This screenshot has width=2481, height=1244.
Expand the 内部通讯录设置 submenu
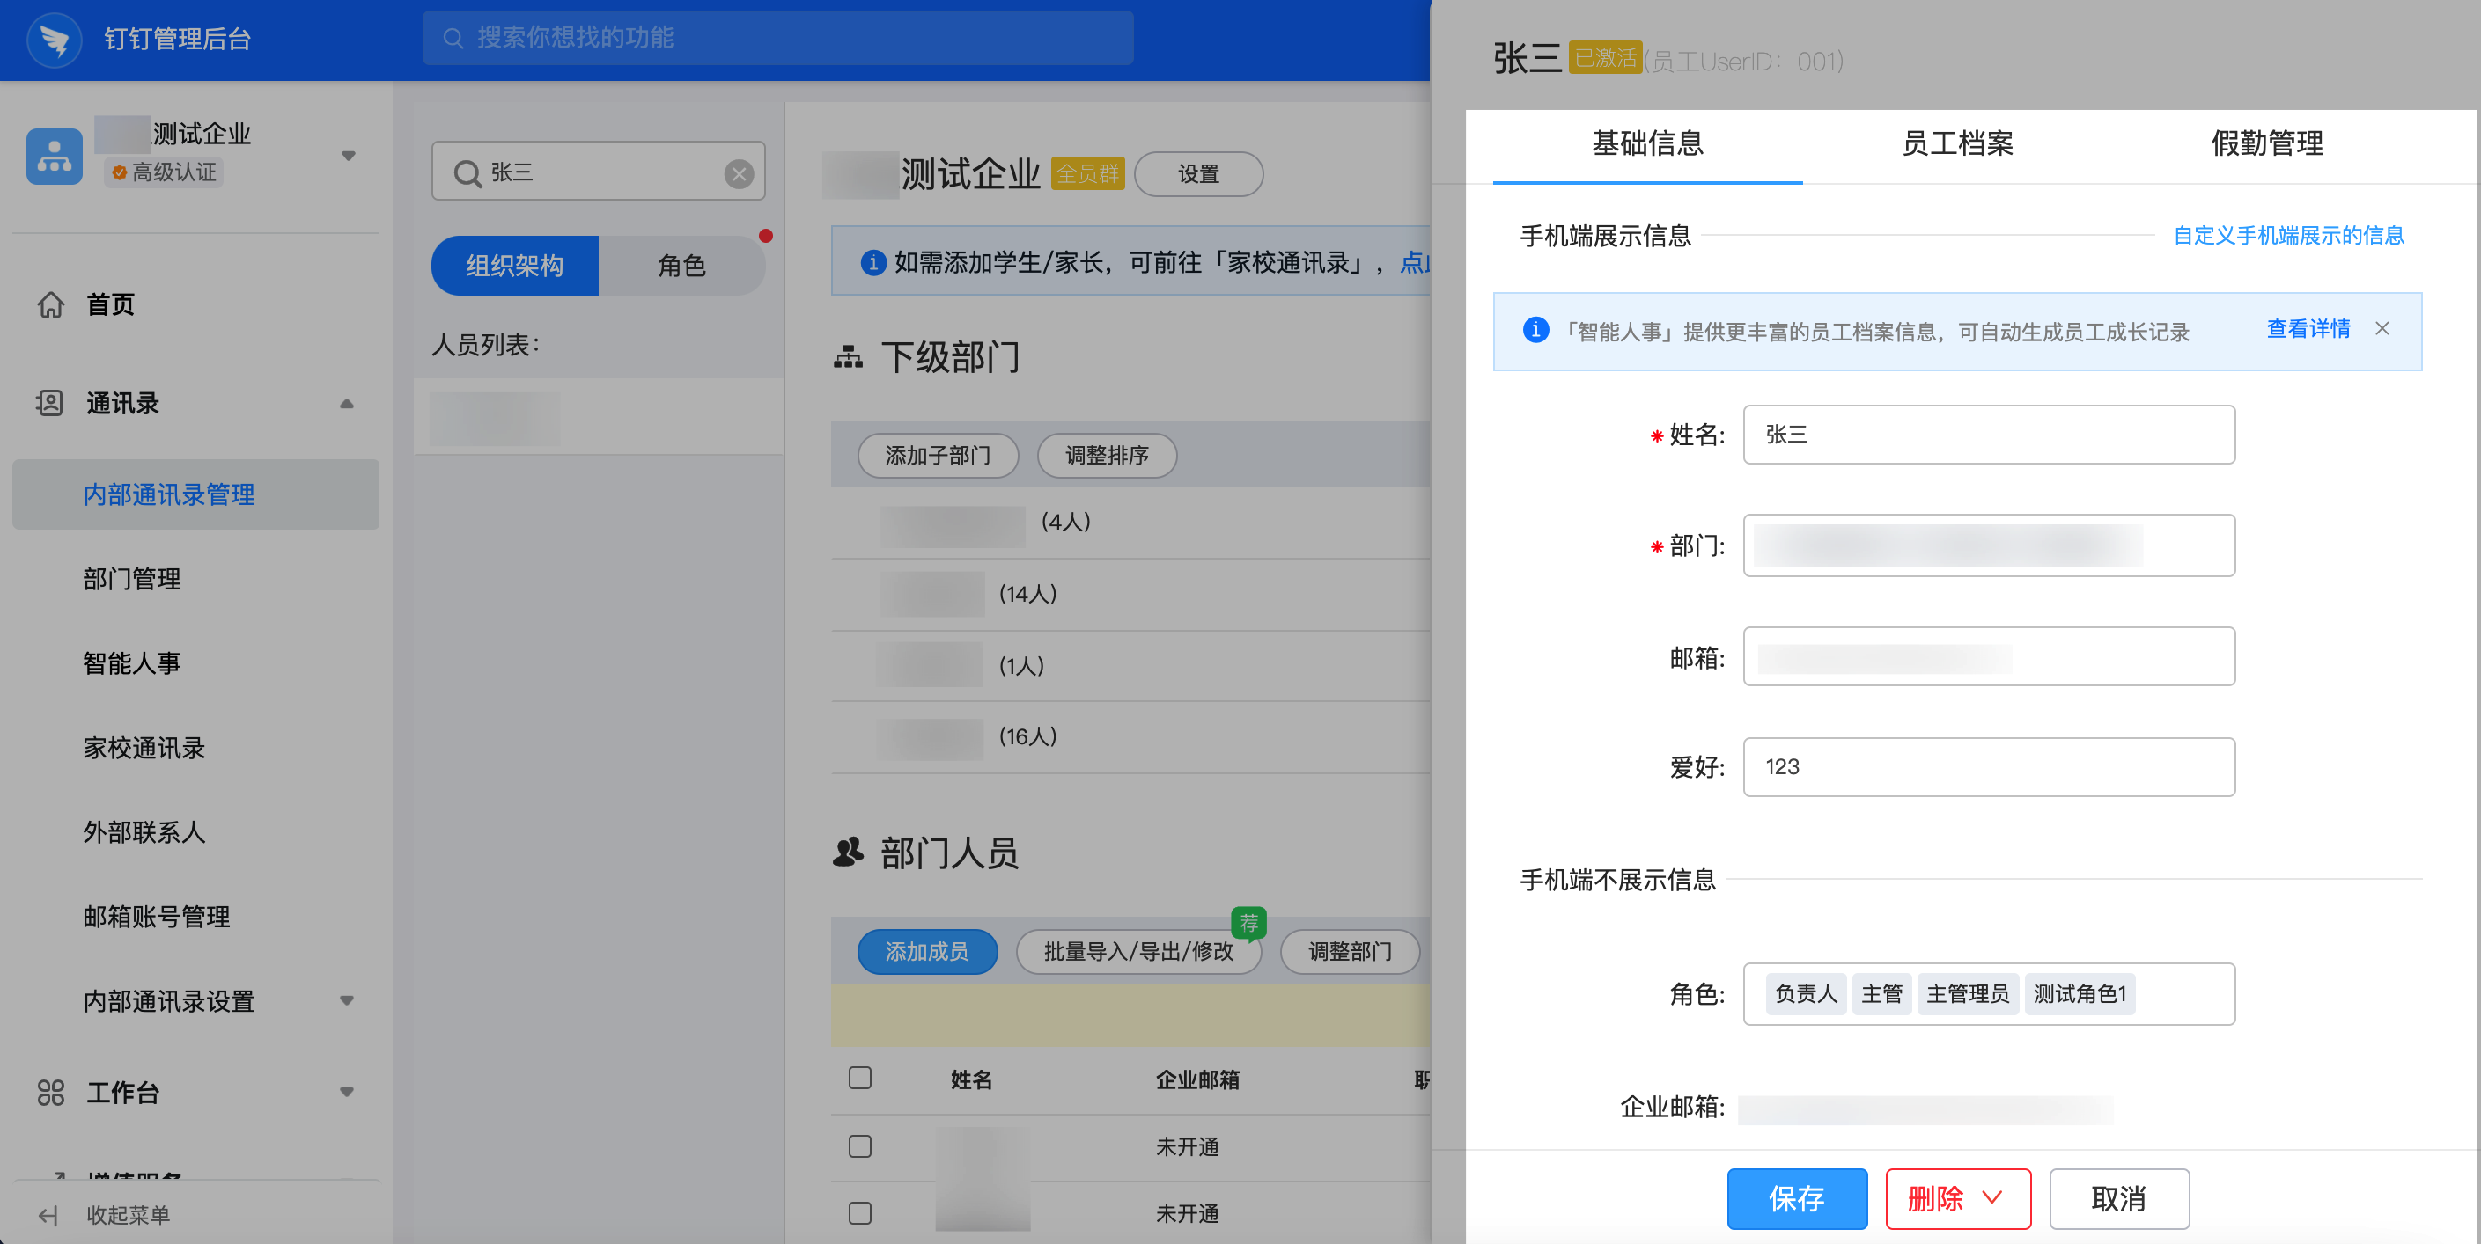(347, 1000)
